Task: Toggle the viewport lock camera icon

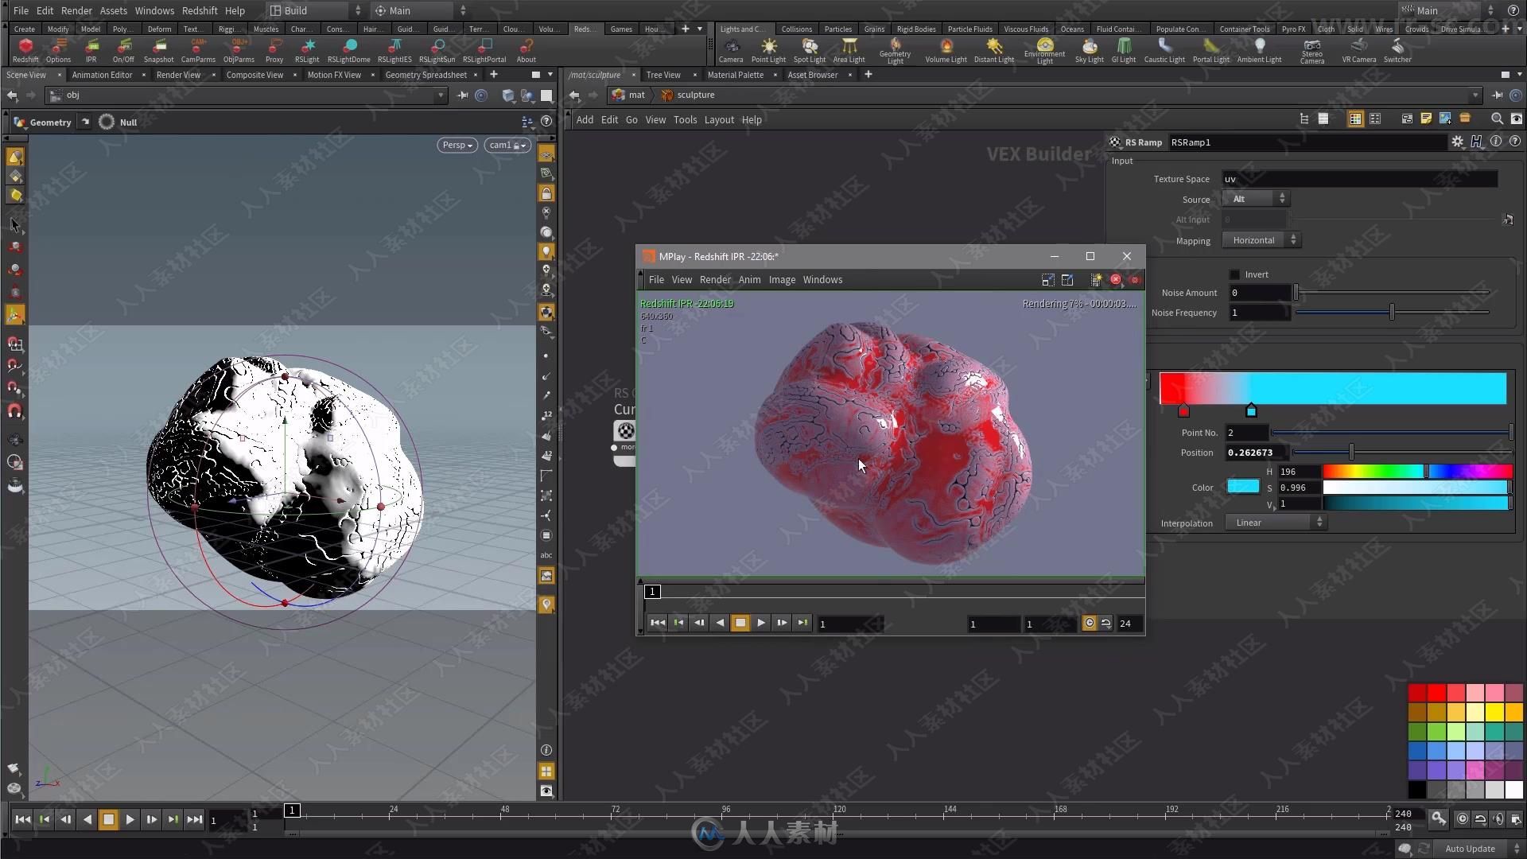Action: tap(546, 193)
